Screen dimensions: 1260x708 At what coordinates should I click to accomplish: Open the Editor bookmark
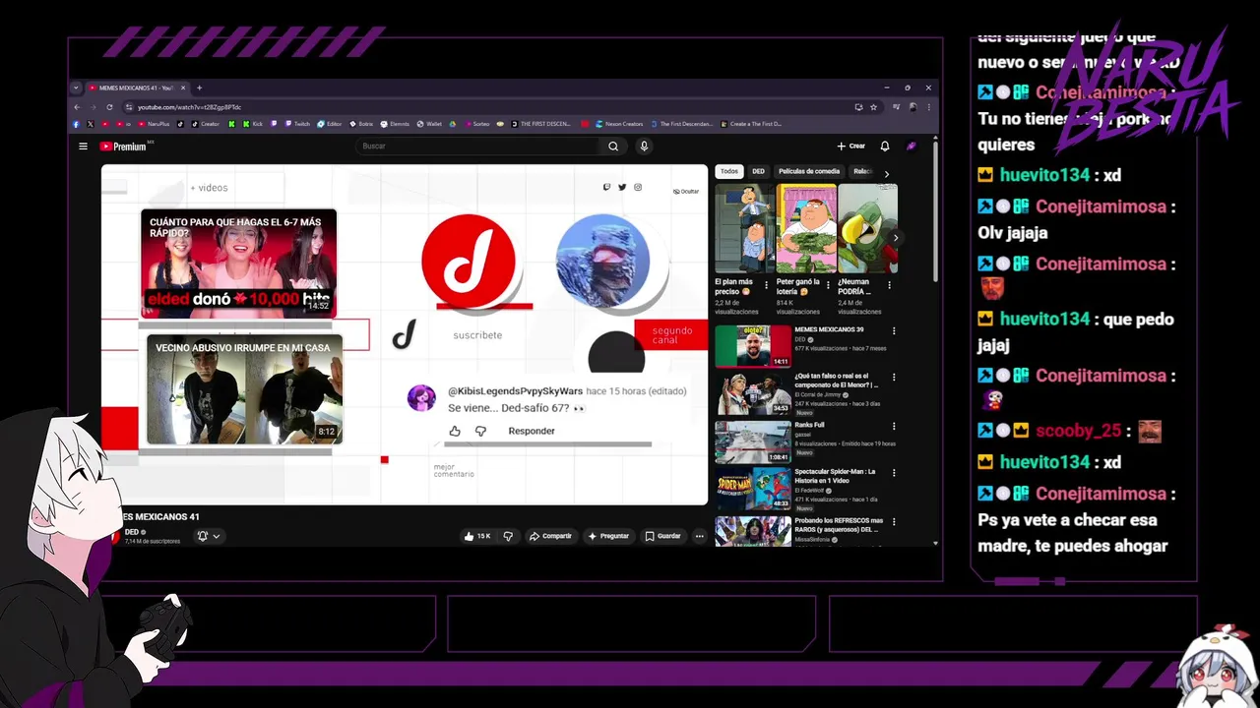[330, 124]
